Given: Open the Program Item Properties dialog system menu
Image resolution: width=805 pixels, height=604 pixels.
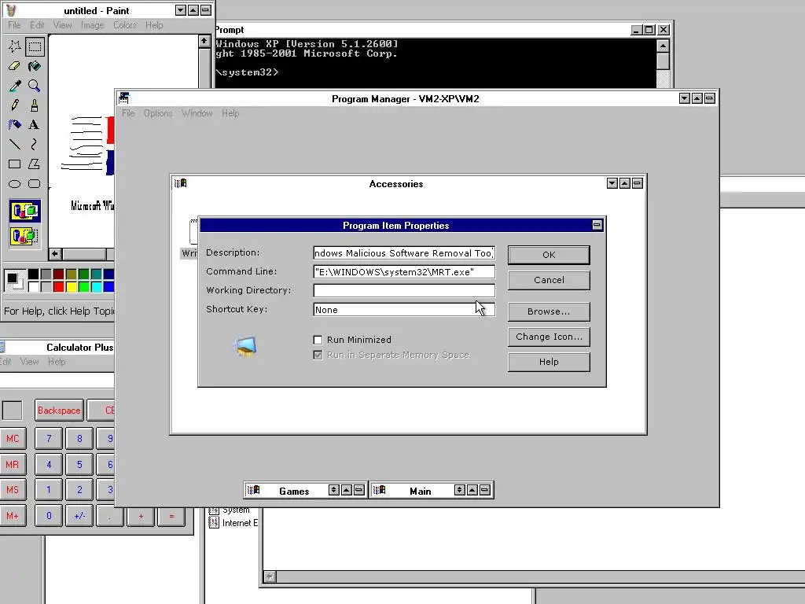Looking at the screenshot, I should pos(597,225).
